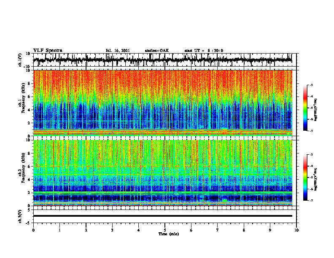This screenshot has width=334, height=258.
Task: Click time axis tick label "9"
Action: [x=270, y=230]
